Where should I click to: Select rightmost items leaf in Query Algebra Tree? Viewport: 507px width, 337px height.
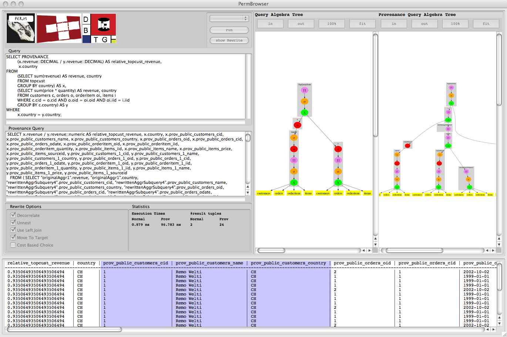(367, 193)
